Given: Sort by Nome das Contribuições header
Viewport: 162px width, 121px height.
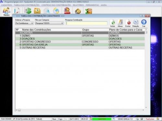Looking at the screenshot, I should [37, 30].
